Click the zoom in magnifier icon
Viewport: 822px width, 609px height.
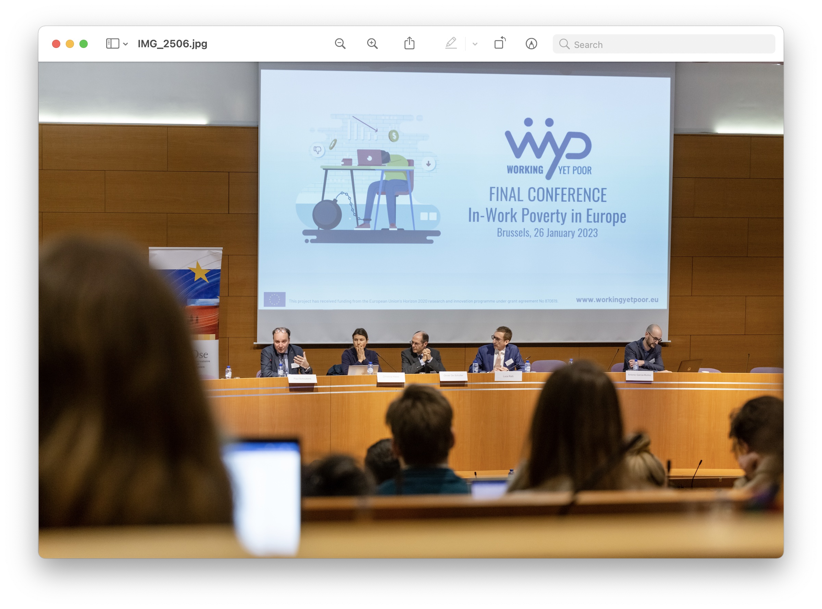372,44
